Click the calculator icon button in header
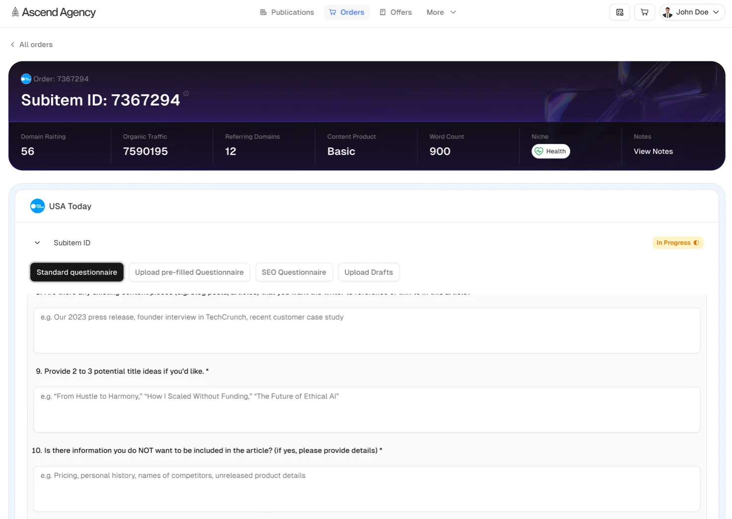732x519 pixels. (x=620, y=12)
